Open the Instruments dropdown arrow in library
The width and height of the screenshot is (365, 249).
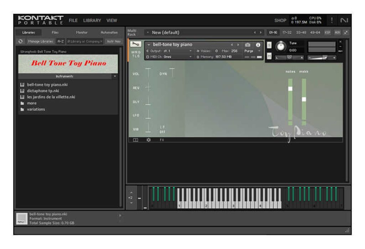point(115,76)
